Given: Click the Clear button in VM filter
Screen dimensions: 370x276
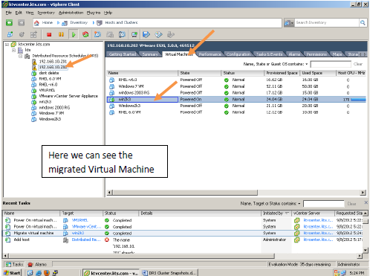Looking at the screenshot, I should tap(358, 64).
